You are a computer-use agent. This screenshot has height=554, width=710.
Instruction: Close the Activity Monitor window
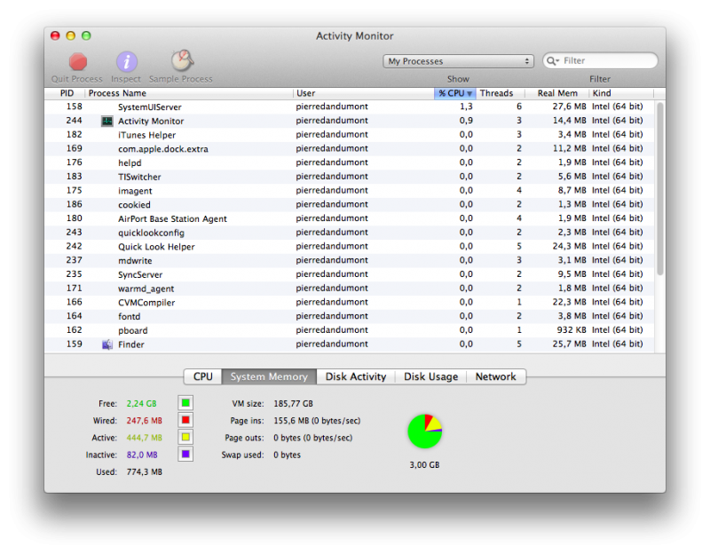(x=55, y=36)
